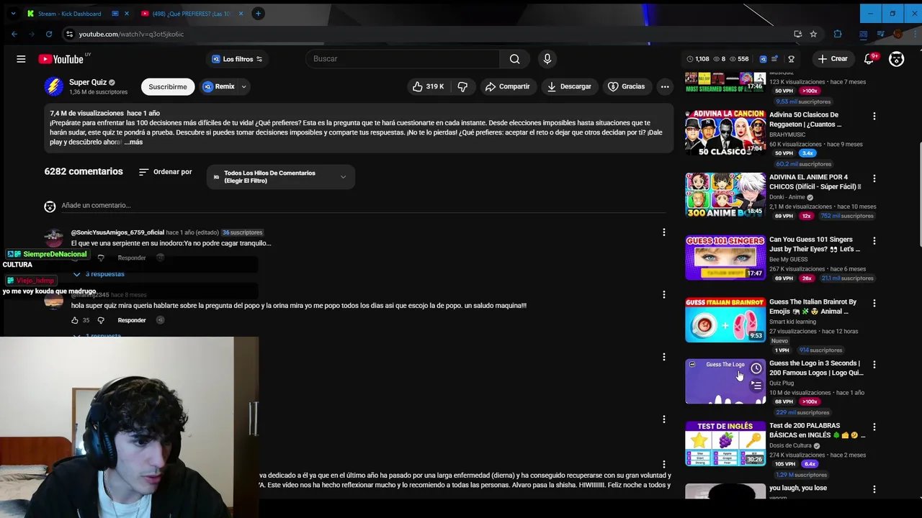Screen dimensions: 922x518
Task: Go to the YouTube home logo
Action: click(x=62, y=59)
